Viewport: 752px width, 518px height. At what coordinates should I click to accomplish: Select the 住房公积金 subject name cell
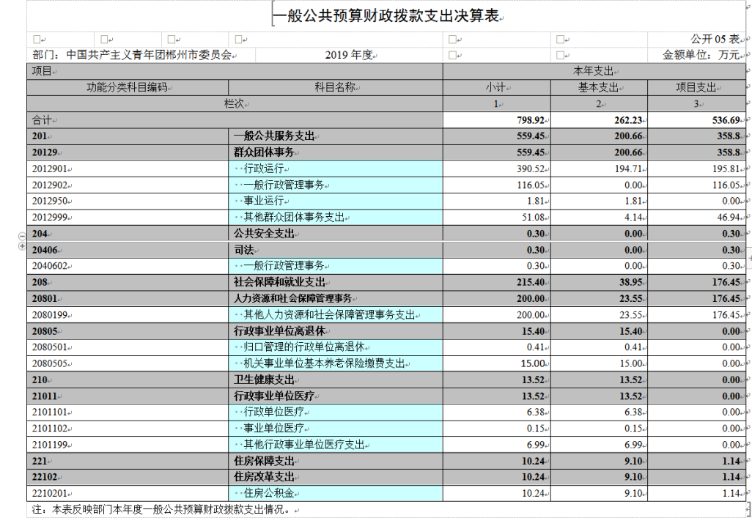click(335, 493)
